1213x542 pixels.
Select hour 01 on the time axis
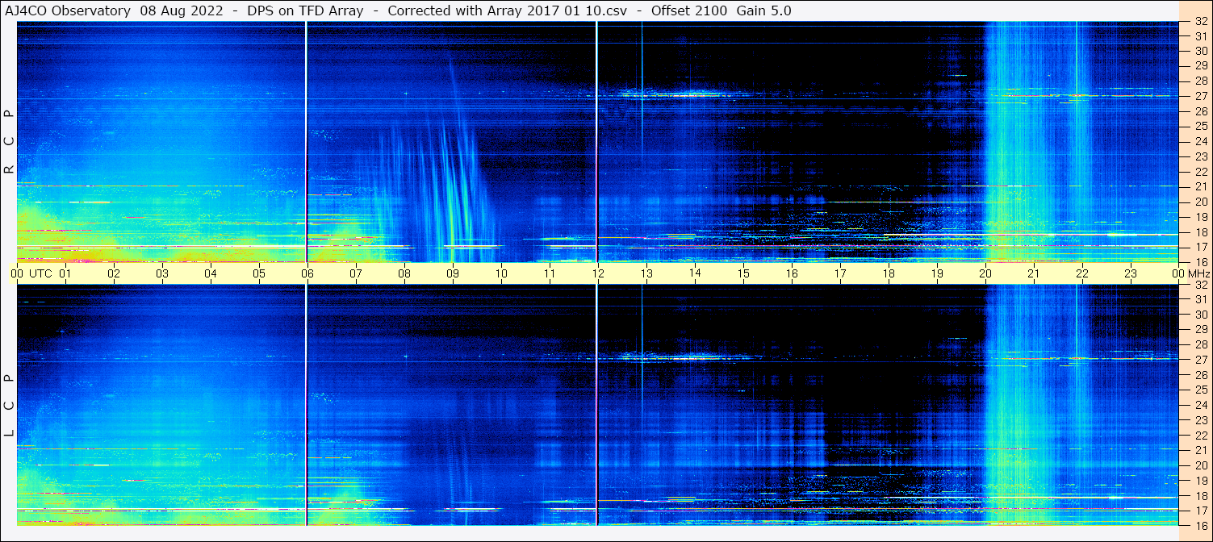[65, 273]
